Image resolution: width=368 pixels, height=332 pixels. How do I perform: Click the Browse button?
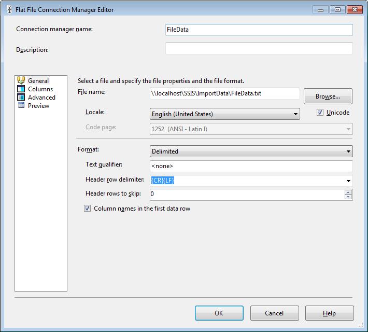point(328,96)
